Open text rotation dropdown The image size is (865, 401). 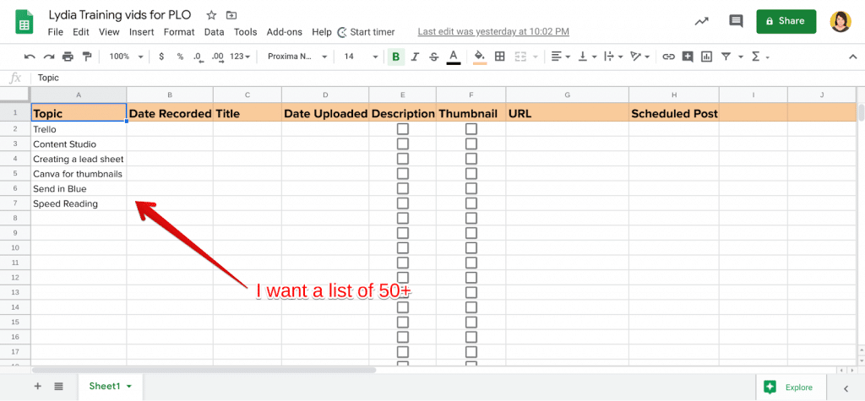click(640, 57)
